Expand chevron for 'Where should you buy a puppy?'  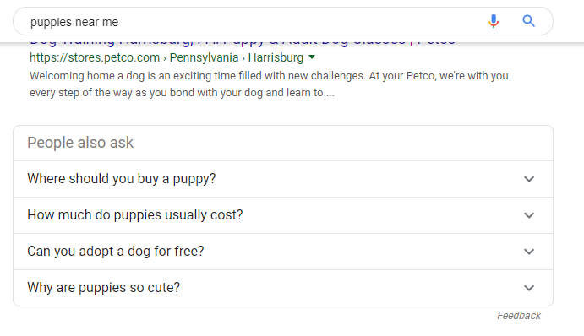coord(529,179)
